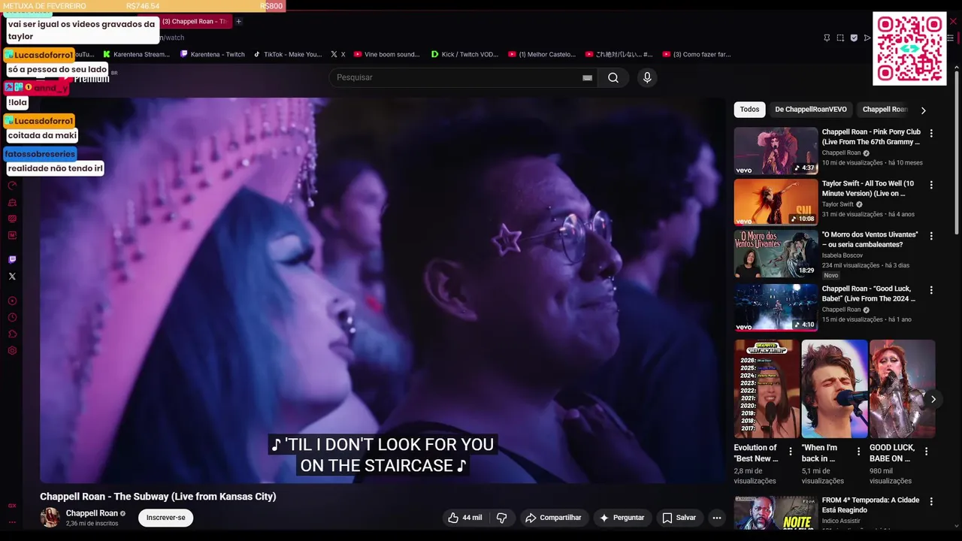Click the GX Corner icon at the sidebar bottom
The image size is (962, 541).
[x=12, y=506]
